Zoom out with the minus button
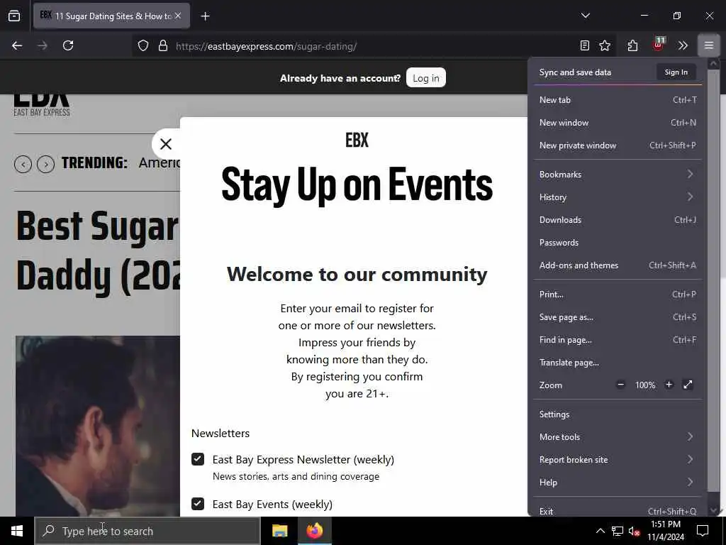This screenshot has width=726, height=545. pos(620,385)
